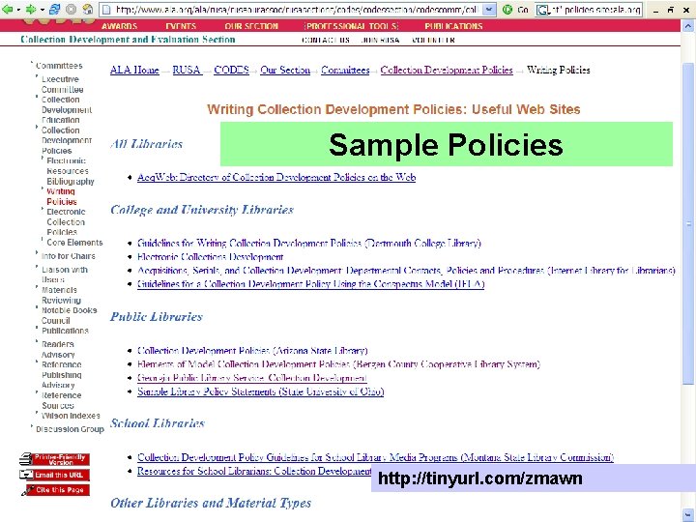
Task: Click the Home icon in browser toolbar
Action: (x=87, y=9)
